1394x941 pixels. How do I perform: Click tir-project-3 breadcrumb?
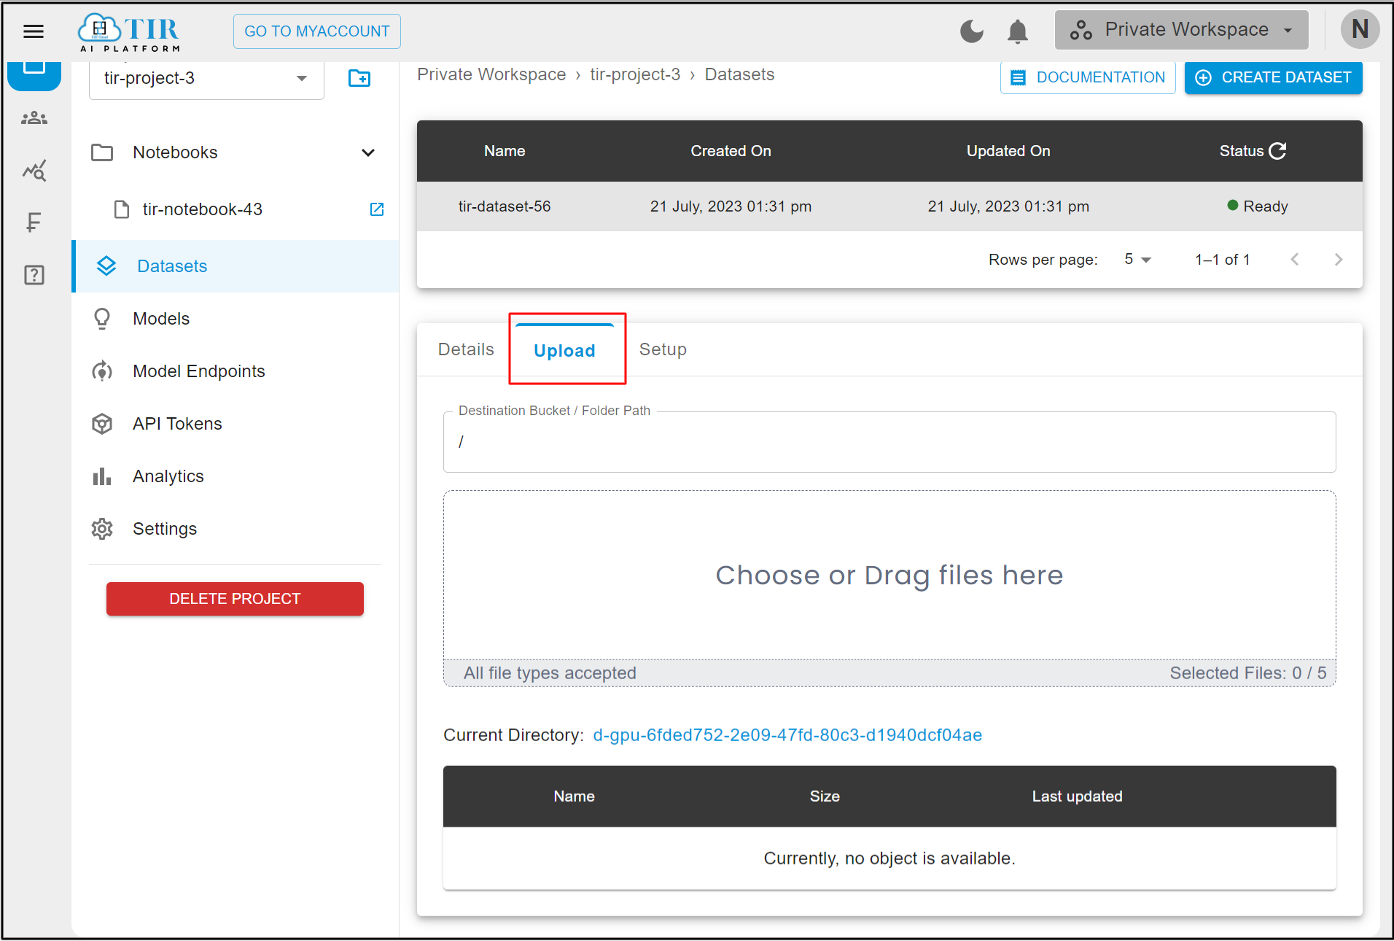pyautogui.click(x=635, y=74)
